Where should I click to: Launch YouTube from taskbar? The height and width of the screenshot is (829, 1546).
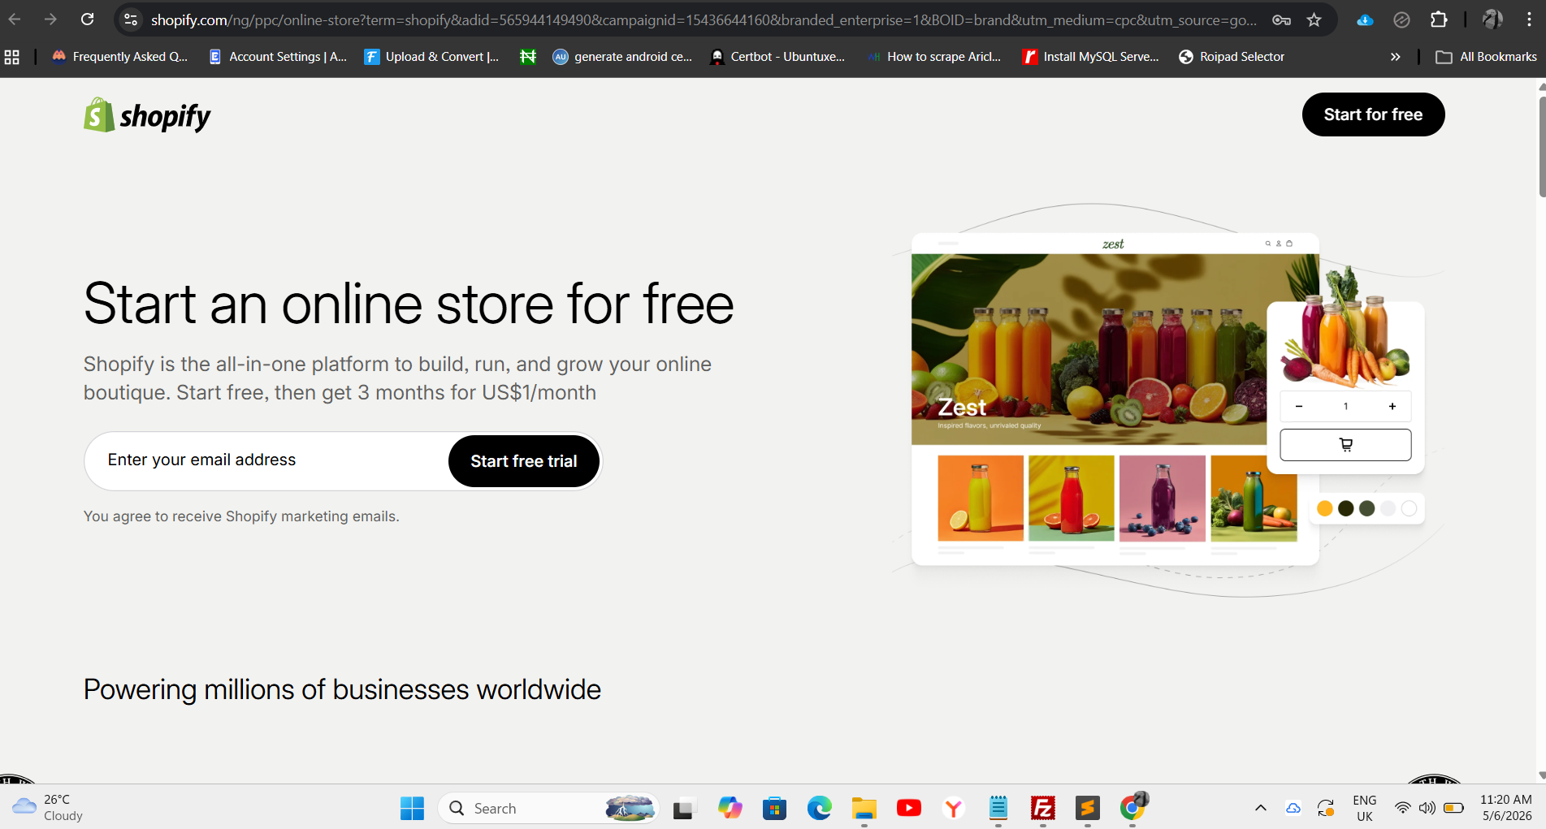point(909,808)
